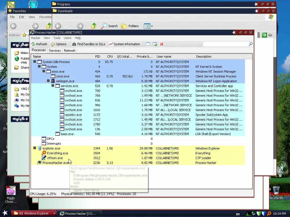Click the ctfmon.exe pencil icon
Image resolution: width=290 pixels, height=217 pixels.
(44, 158)
